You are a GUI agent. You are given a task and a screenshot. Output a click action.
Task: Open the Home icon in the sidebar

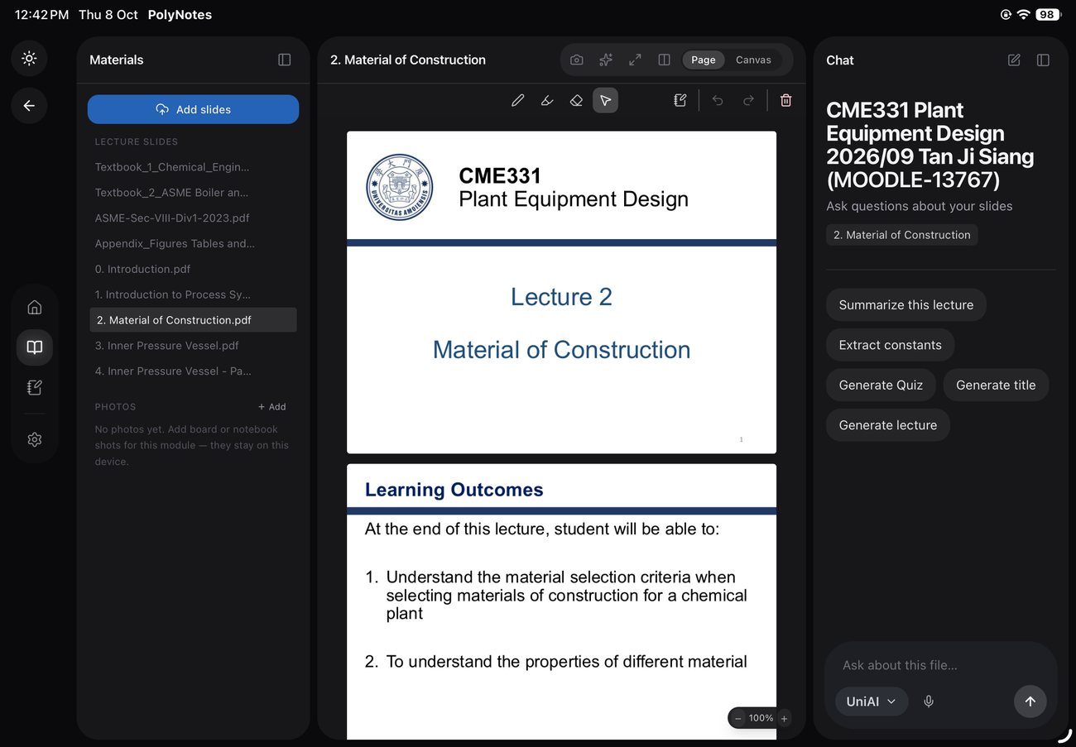point(35,307)
